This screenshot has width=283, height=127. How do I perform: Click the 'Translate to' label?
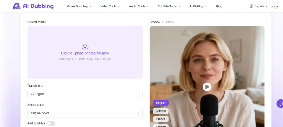click(x=35, y=86)
